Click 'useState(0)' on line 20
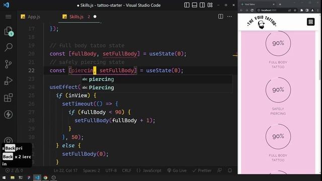322x181 pixels. pyautogui.click(x=167, y=54)
